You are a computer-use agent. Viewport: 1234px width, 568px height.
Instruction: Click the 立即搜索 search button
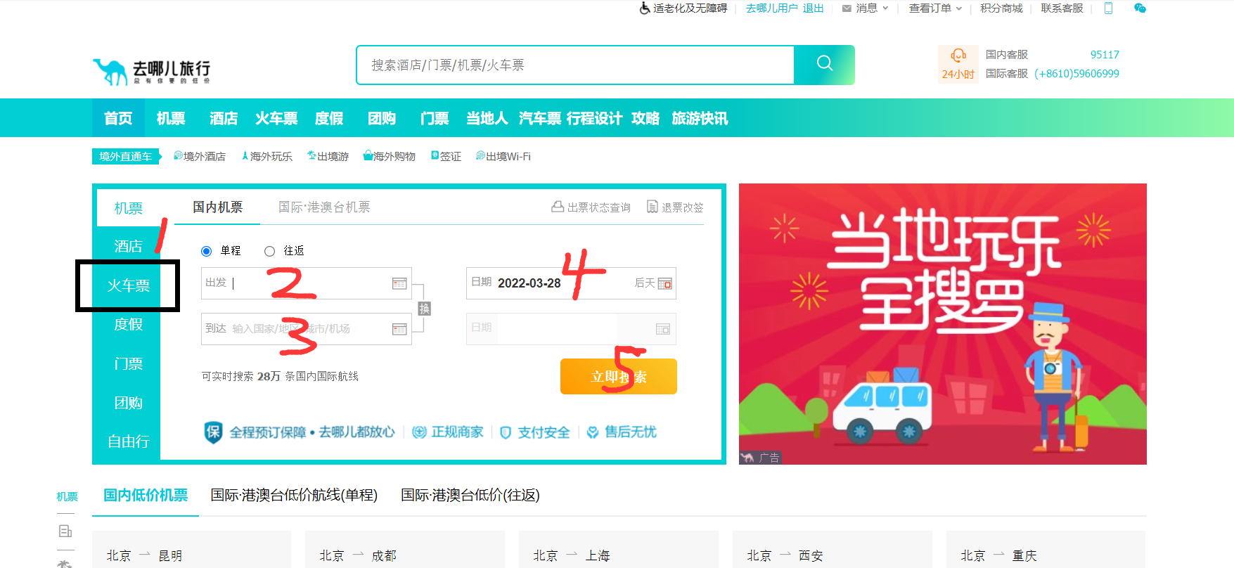(619, 377)
